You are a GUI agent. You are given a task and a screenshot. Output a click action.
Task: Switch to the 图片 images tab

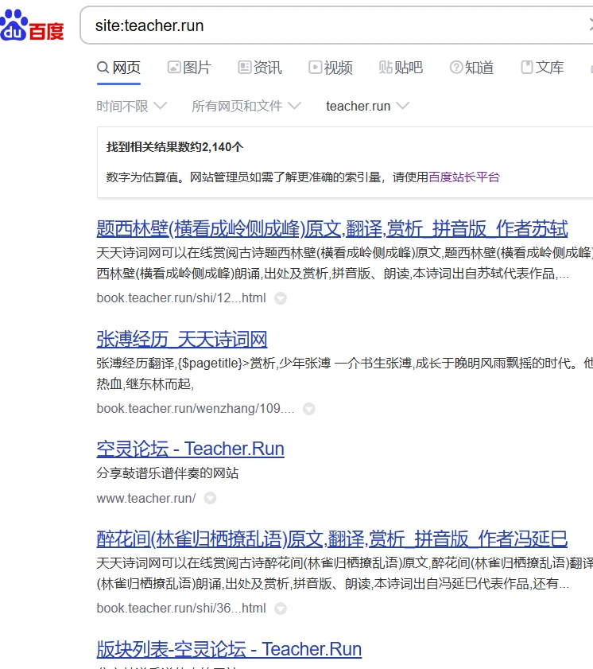point(189,68)
